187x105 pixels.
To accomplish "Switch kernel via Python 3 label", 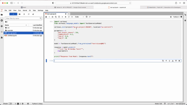I will pyautogui.click(x=176, y=17).
